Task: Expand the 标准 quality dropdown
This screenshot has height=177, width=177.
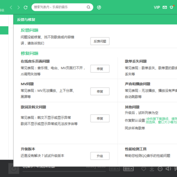Action: tap(115, 169)
